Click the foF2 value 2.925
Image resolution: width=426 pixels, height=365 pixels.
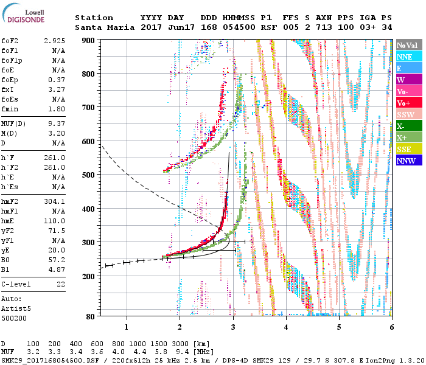point(54,41)
